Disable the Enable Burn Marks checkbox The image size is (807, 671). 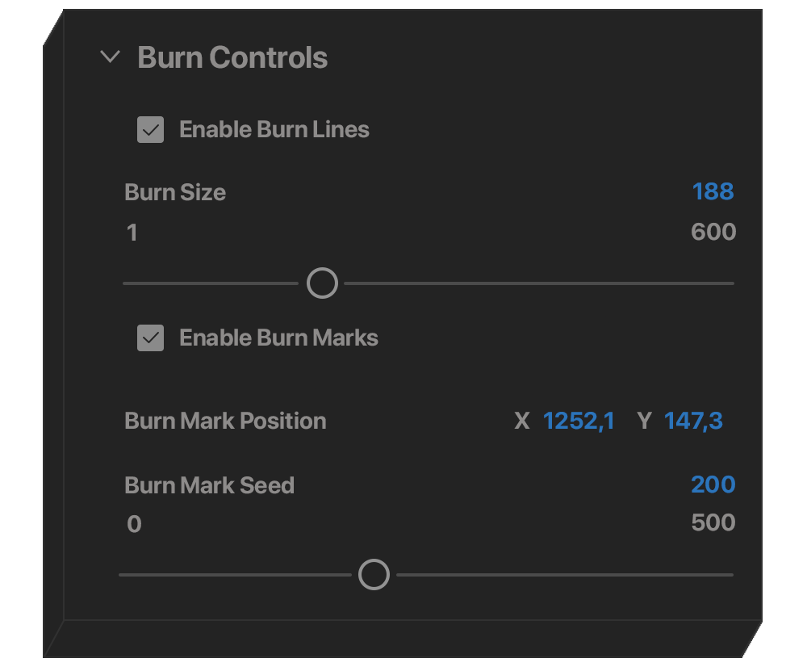(x=151, y=338)
